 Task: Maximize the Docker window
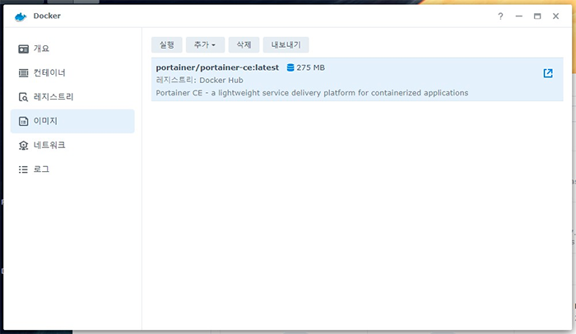click(537, 16)
